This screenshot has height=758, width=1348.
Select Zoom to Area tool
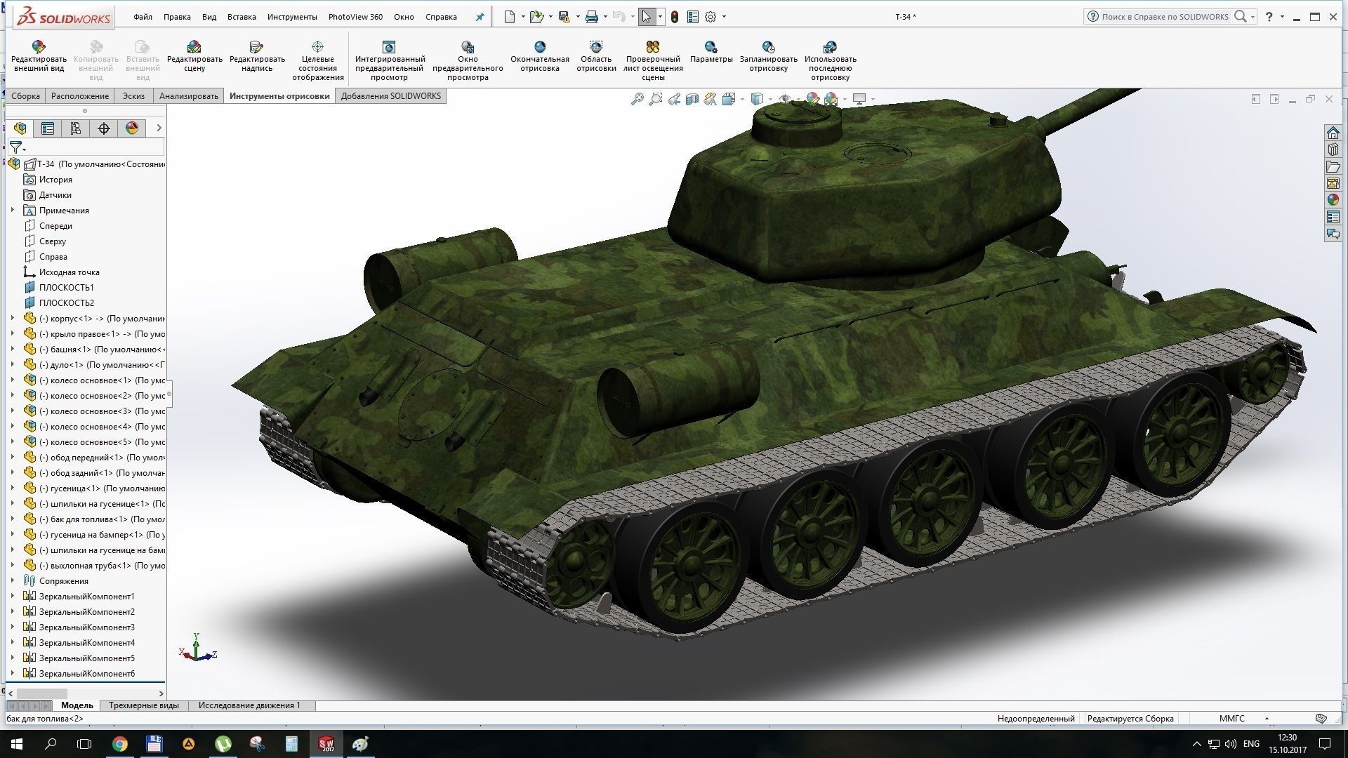tap(655, 99)
